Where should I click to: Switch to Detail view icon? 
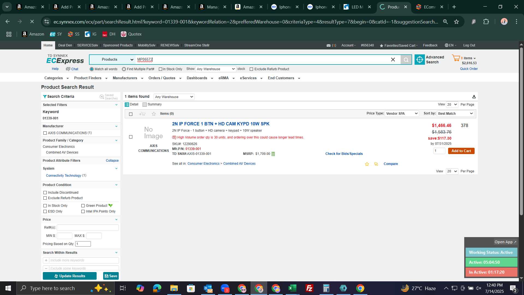coord(127,105)
